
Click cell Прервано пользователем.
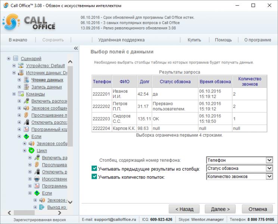pos(175,106)
